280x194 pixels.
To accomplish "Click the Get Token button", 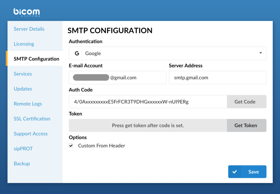I will (x=247, y=126).
